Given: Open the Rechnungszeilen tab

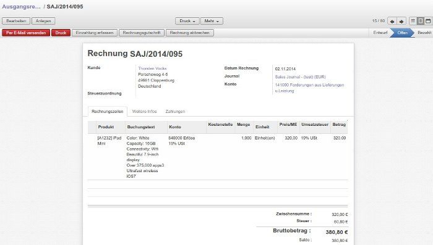Looking at the screenshot, I should click(x=108, y=111).
